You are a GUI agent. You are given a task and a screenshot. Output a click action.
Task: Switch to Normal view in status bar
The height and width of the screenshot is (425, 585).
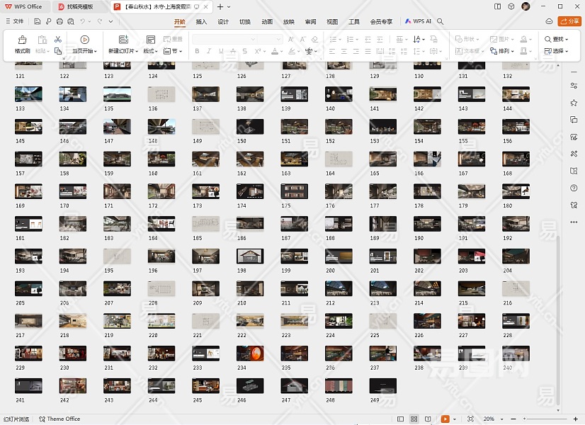coord(401,419)
